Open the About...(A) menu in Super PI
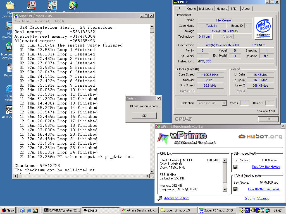286x214 pixels. pyautogui.click(x=42, y=21)
